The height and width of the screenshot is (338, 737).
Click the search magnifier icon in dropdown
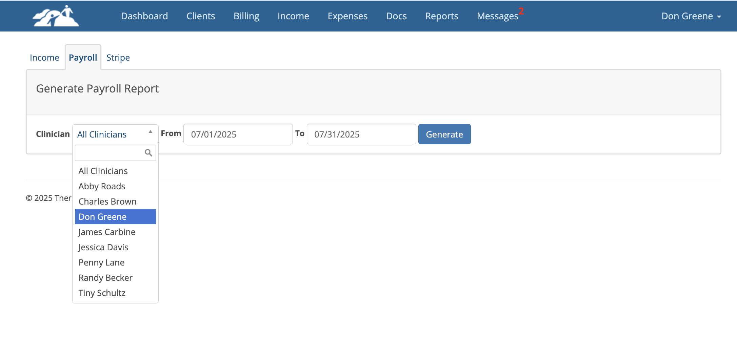[148, 153]
